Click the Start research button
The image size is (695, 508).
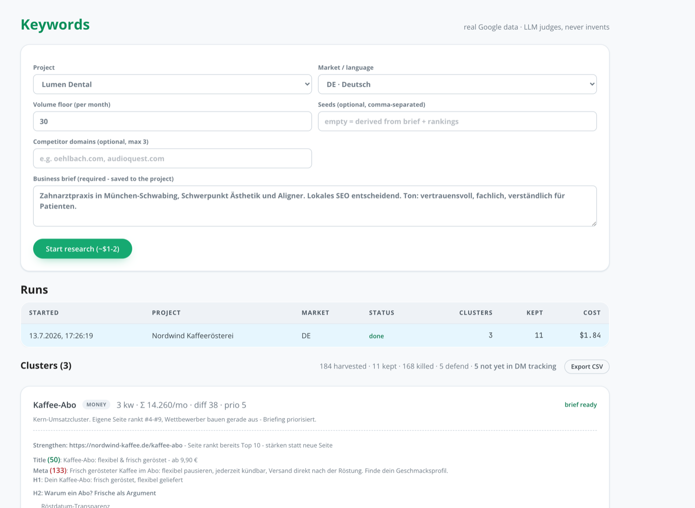pos(82,249)
